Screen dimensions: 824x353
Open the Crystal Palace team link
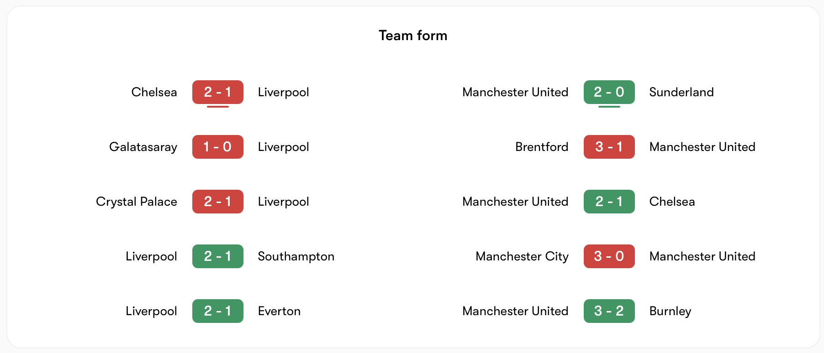tap(136, 202)
